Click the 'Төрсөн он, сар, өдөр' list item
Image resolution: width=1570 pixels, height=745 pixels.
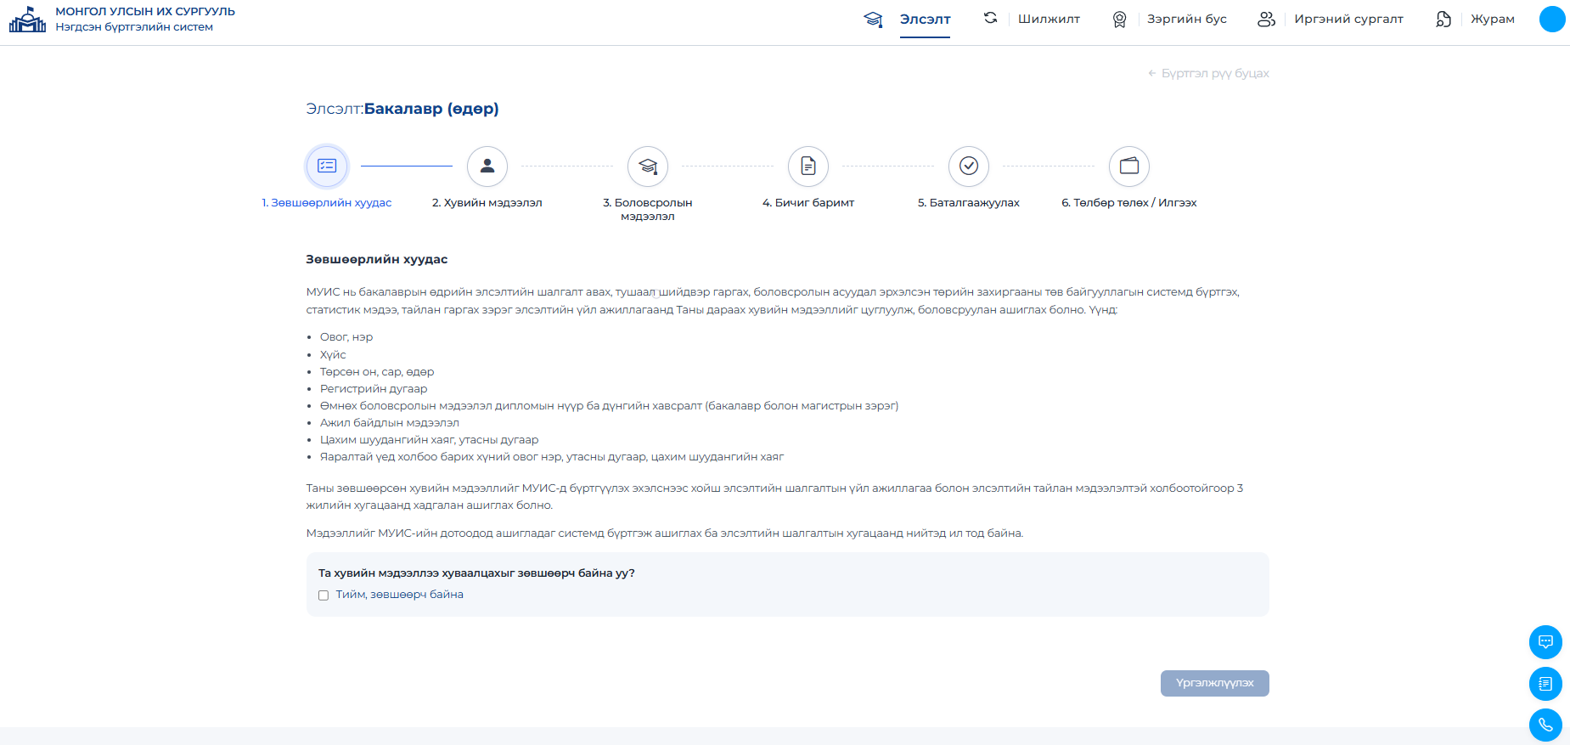click(377, 371)
